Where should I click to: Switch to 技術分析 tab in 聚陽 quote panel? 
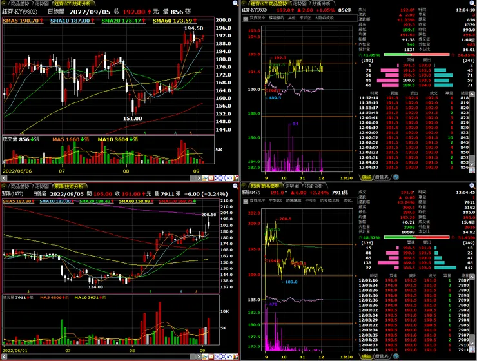pos(314,186)
